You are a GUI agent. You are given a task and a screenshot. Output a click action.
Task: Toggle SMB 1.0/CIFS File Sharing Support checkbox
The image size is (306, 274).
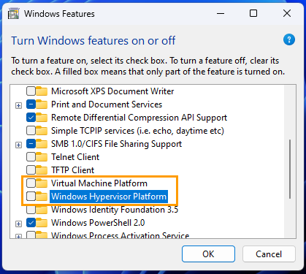[x=31, y=144]
